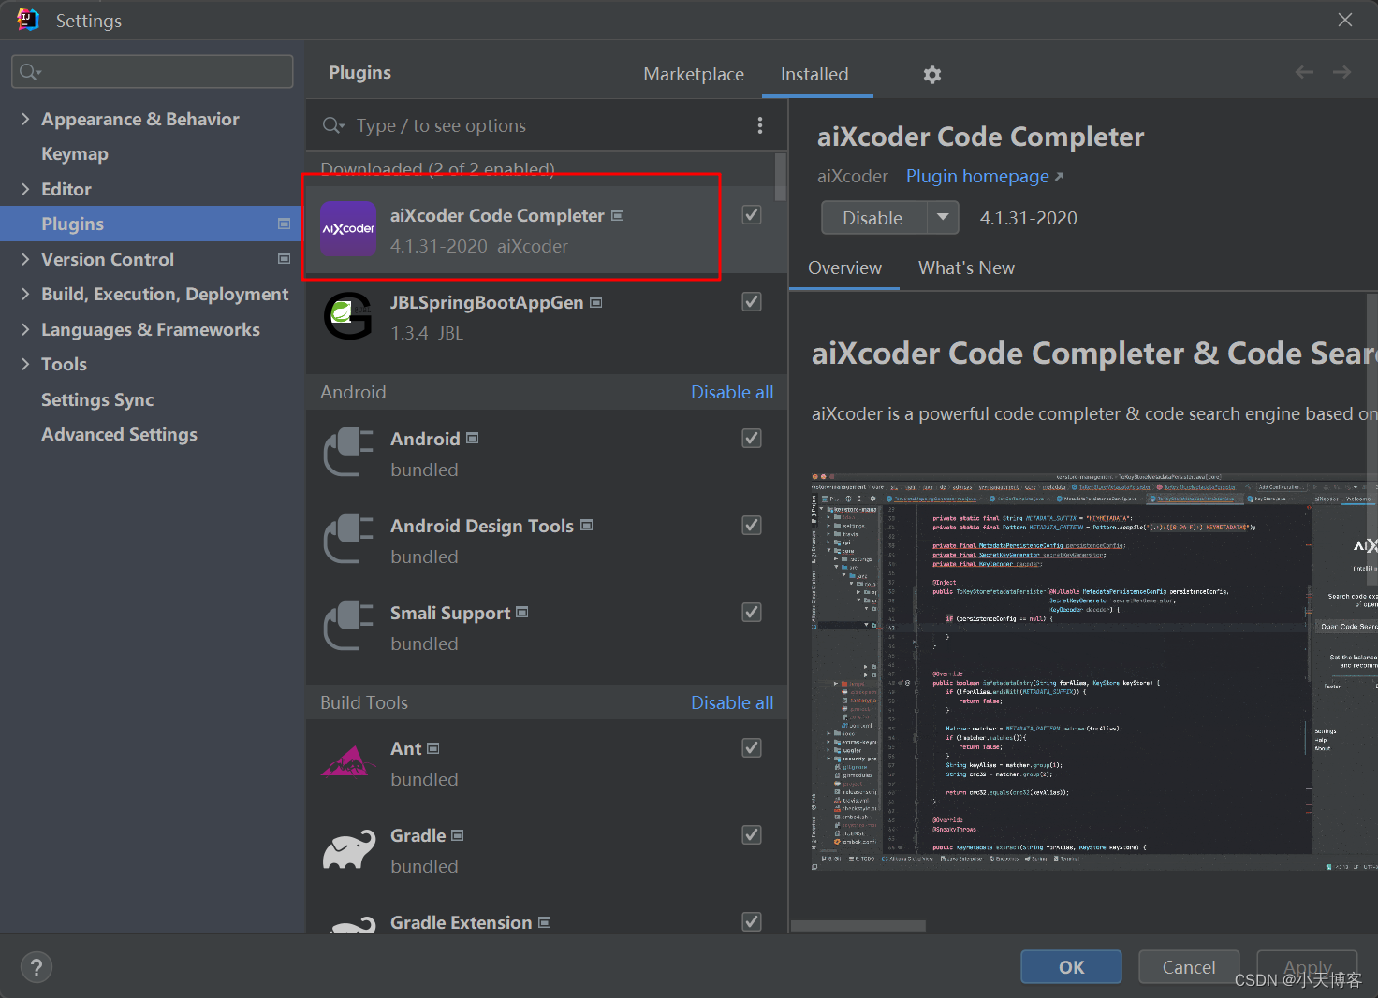This screenshot has width=1378, height=998.
Task: Select the JBLSpringBootAppGen plugin row name
Action: 487,302
